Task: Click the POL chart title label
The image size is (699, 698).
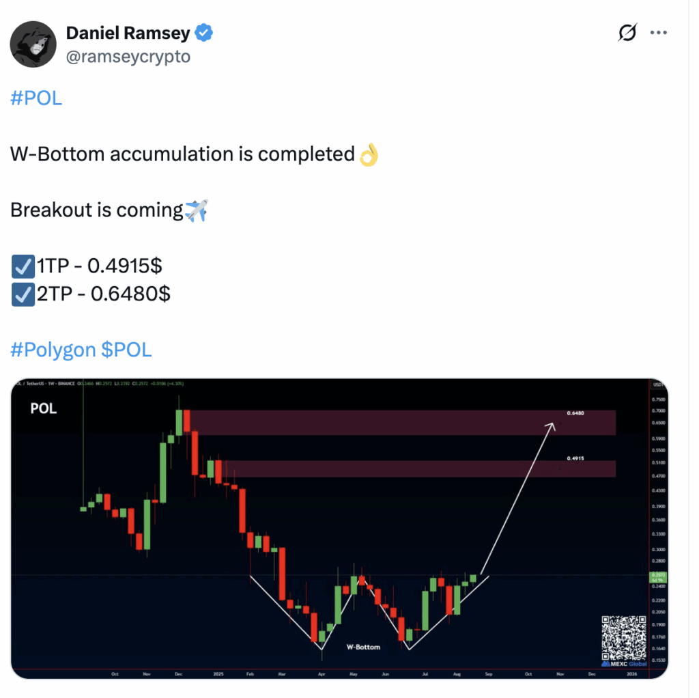Action: tap(43, 408)
